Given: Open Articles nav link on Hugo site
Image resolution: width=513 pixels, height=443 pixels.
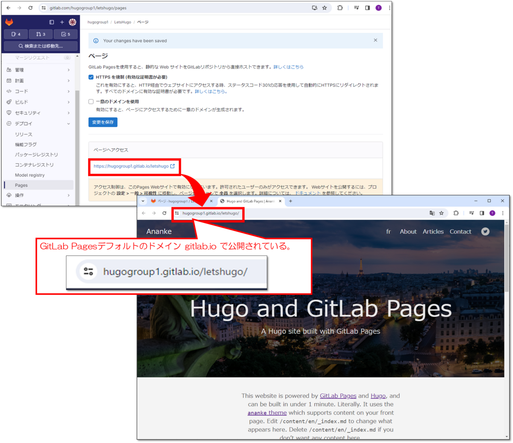Looking at the screenshot, I should tap(433, 232).
